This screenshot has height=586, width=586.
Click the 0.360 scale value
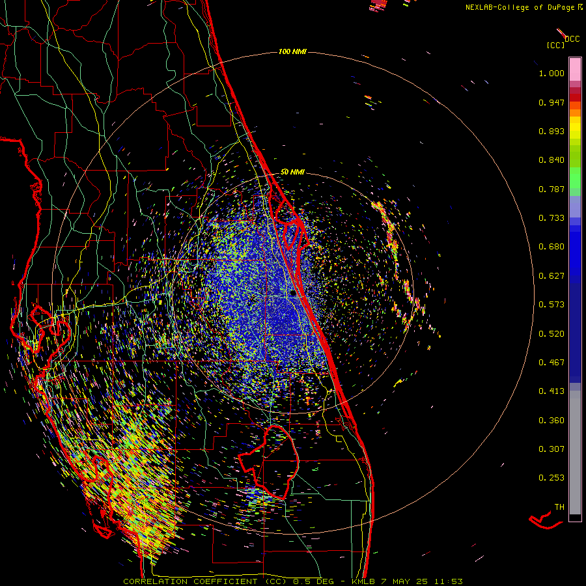click(x=551, y=421)
